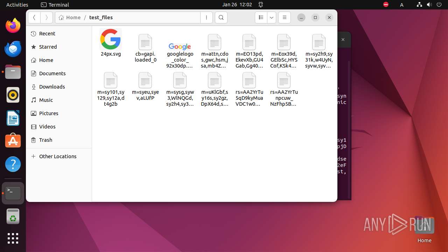Image resolution: width=448 pixels, height=252 pixels.
Task: Launch Firefox from the dock
Action: click(x=13, y=26)
